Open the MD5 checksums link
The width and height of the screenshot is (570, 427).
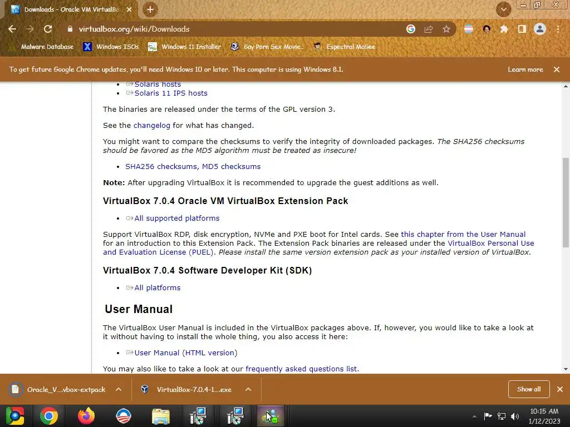pyautogui.click(x=231, y=166)
